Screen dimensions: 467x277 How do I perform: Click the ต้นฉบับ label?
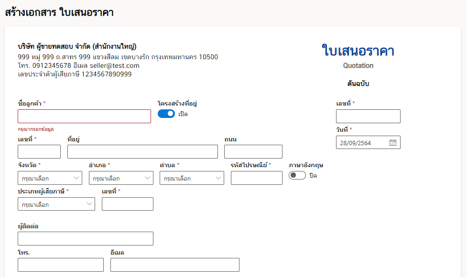click(x=358, y=84)
